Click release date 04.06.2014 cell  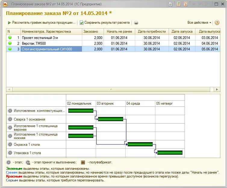coord(208,43)
